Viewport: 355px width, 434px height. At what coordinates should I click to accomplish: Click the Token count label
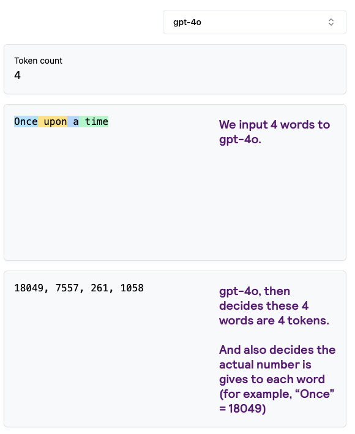pos(38,61)
